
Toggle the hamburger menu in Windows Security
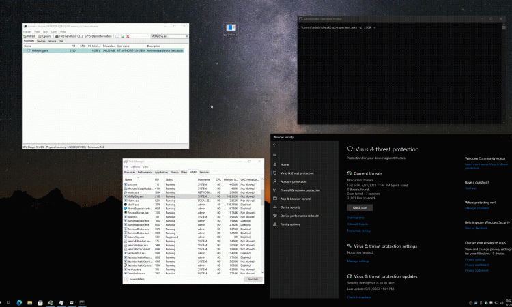(x=274, y=154)
